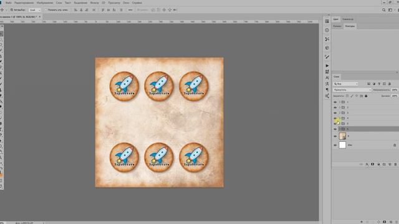
Task: Create new group folder icon
Action: point(384,164)
